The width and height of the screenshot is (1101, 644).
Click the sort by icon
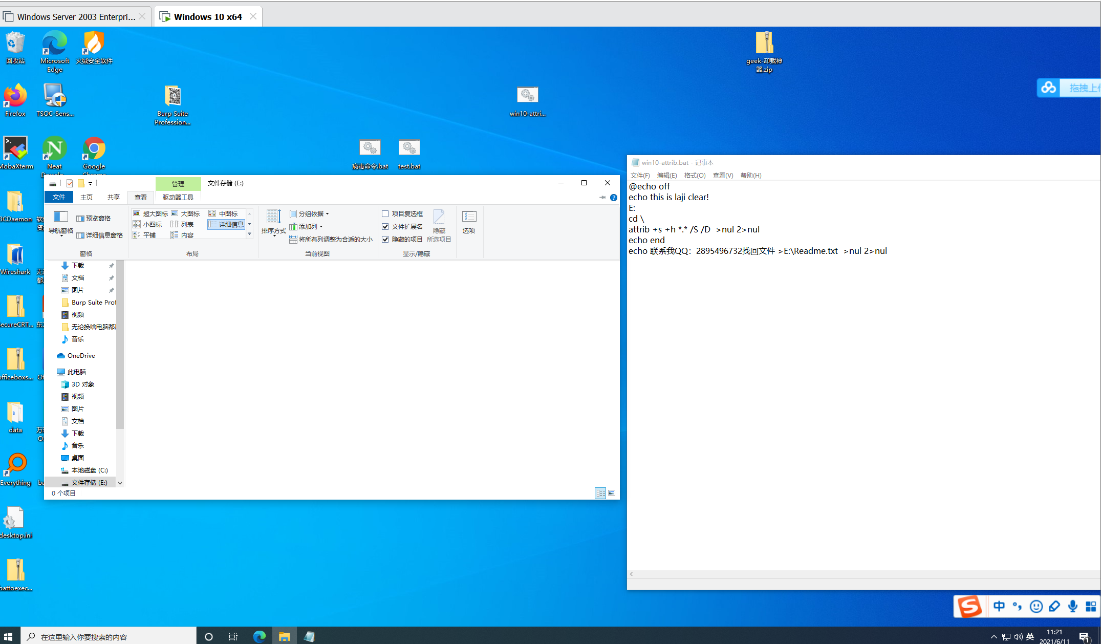point(273,217)
